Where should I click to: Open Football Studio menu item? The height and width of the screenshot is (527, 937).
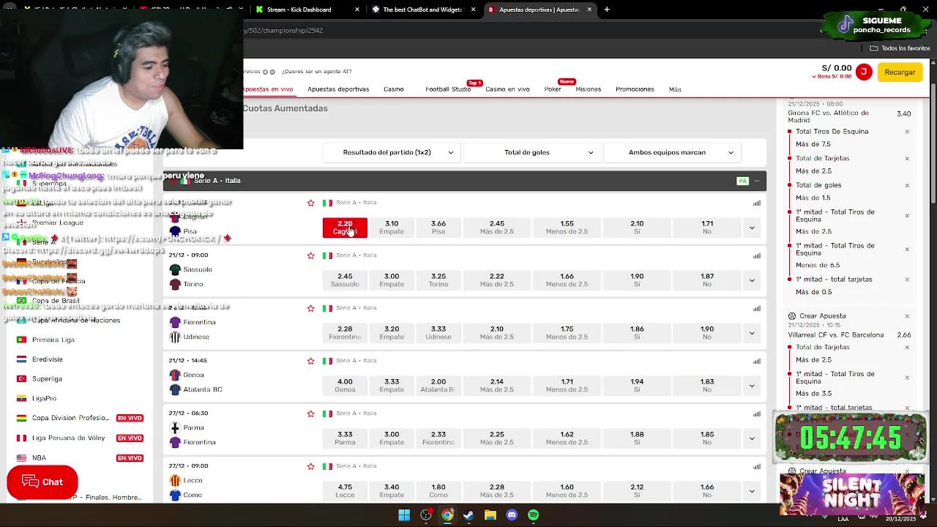pyautogui.click(x=448, y=89)
